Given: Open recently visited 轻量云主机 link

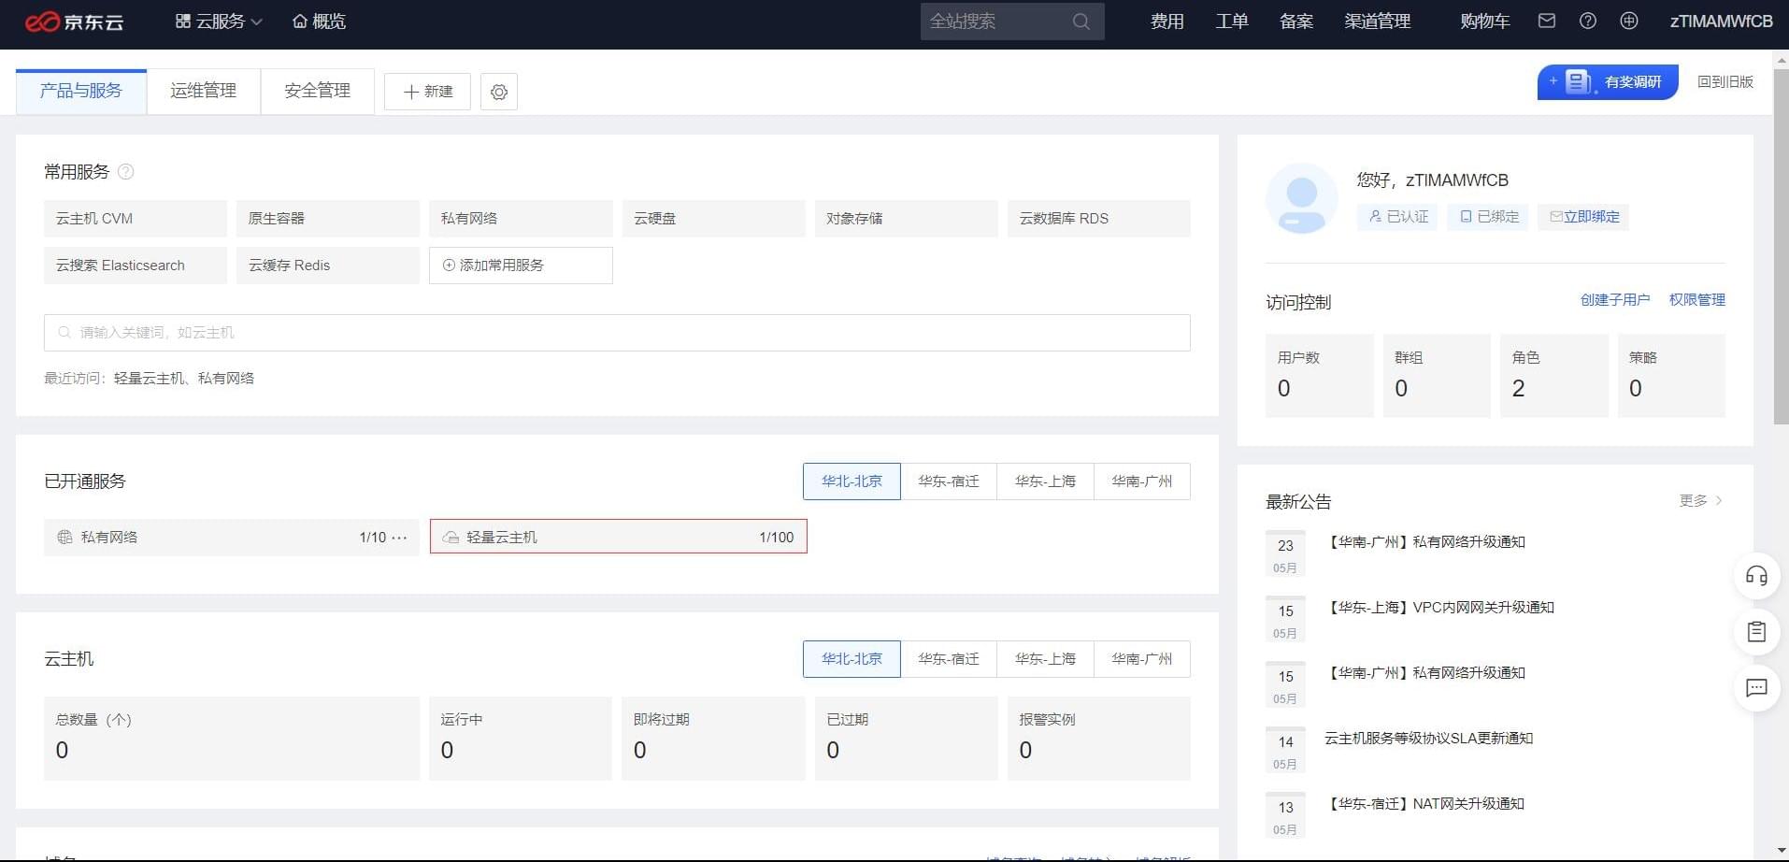Looking at the screenshot, I should (149, 379).
